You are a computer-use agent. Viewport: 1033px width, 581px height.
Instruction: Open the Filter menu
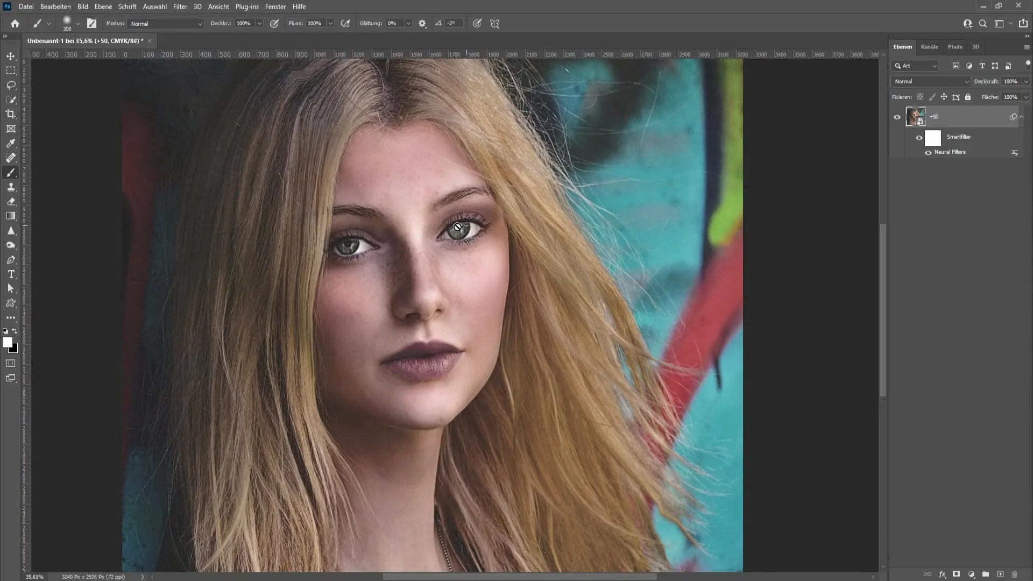click(180, 6)
